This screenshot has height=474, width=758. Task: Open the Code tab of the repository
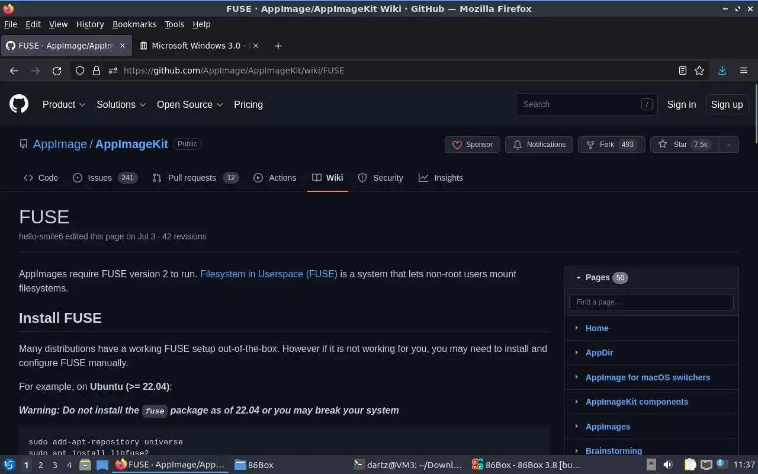coord(41,178)
